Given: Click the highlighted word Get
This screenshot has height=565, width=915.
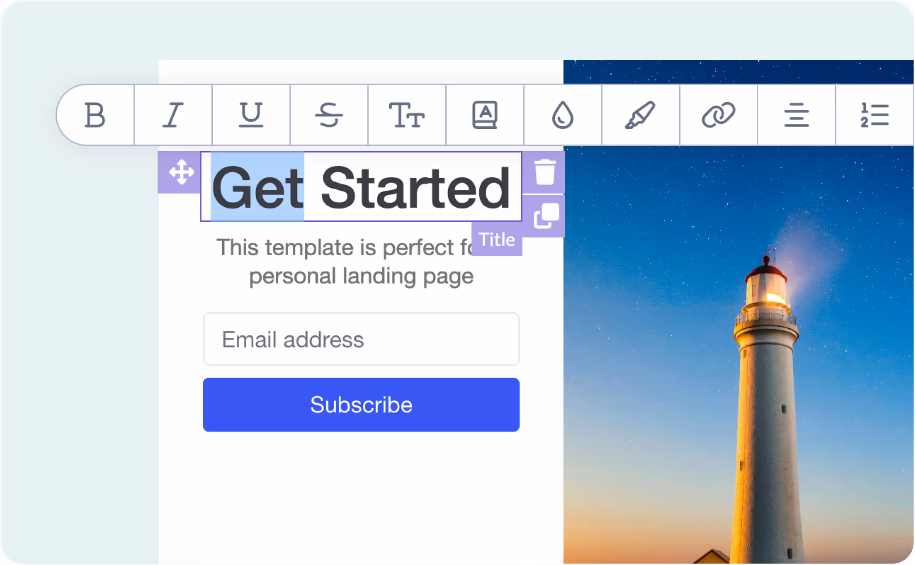Looking at the screenshot, I should pos(257,187).
